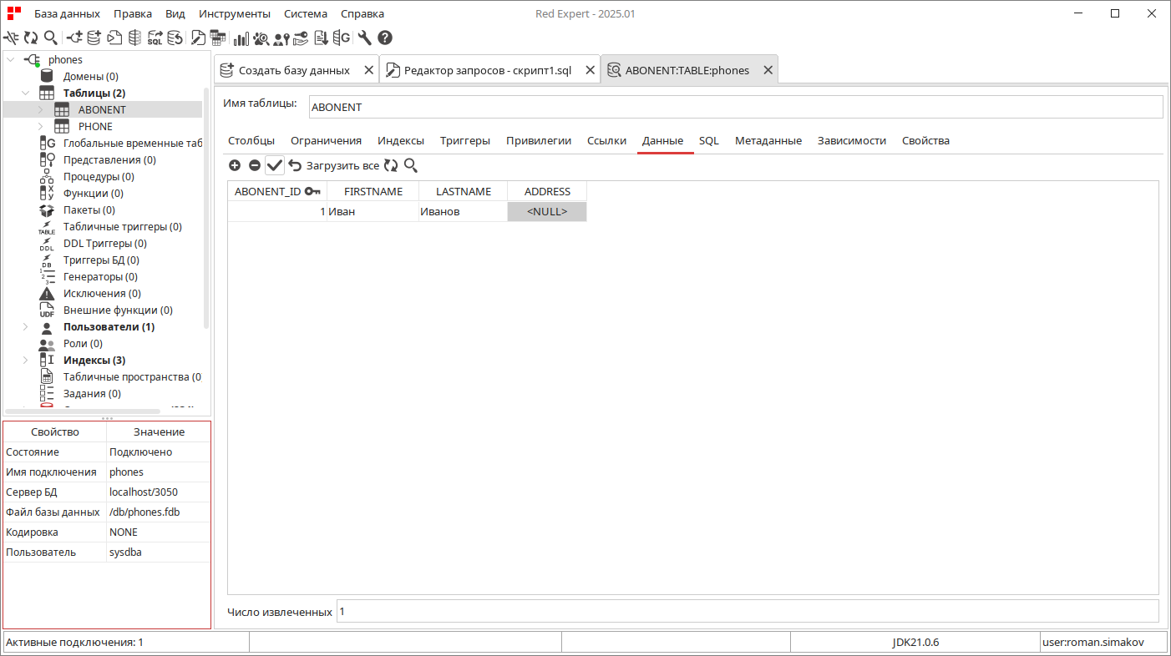Add a new row with the plus icon
Viewport: 1171px width, 656px height.
235,165
